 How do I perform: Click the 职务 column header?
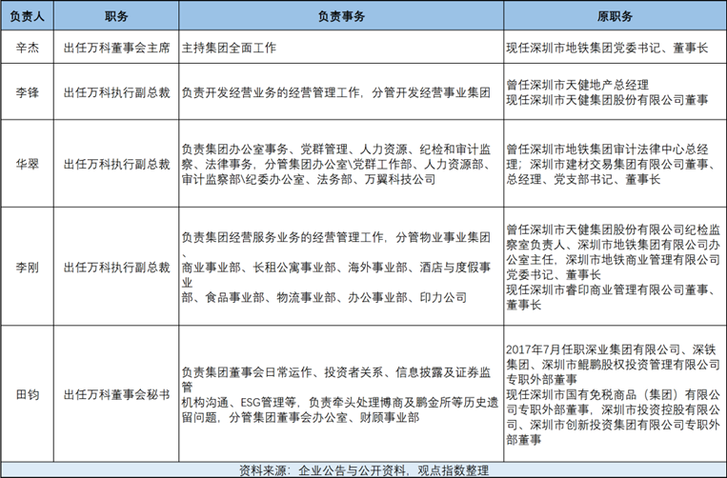(x=116, y=17)
